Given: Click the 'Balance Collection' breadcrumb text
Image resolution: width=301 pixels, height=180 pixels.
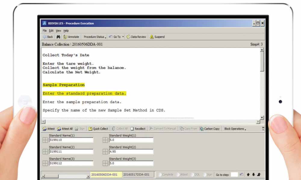Looking at the screenshot, I should (55, 44).
